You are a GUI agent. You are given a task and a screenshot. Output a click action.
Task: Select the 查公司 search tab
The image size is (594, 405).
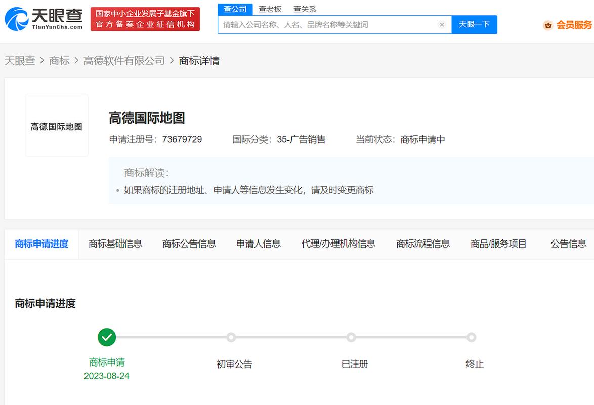click(235, 9)
